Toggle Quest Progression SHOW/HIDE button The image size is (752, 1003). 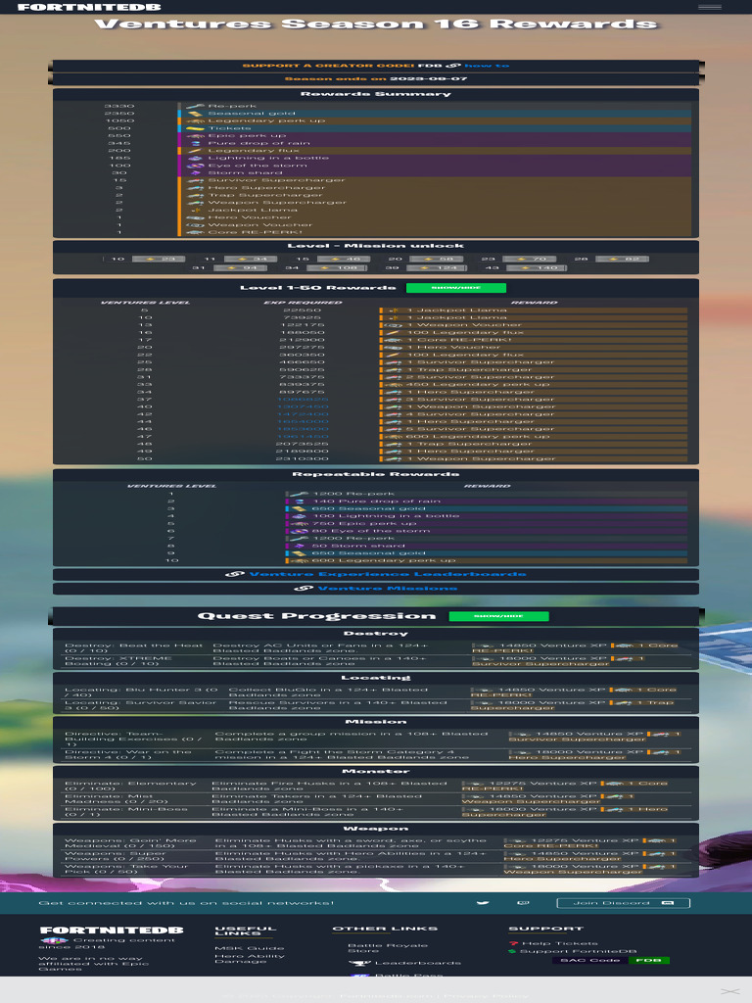click(x=498, y=616)
